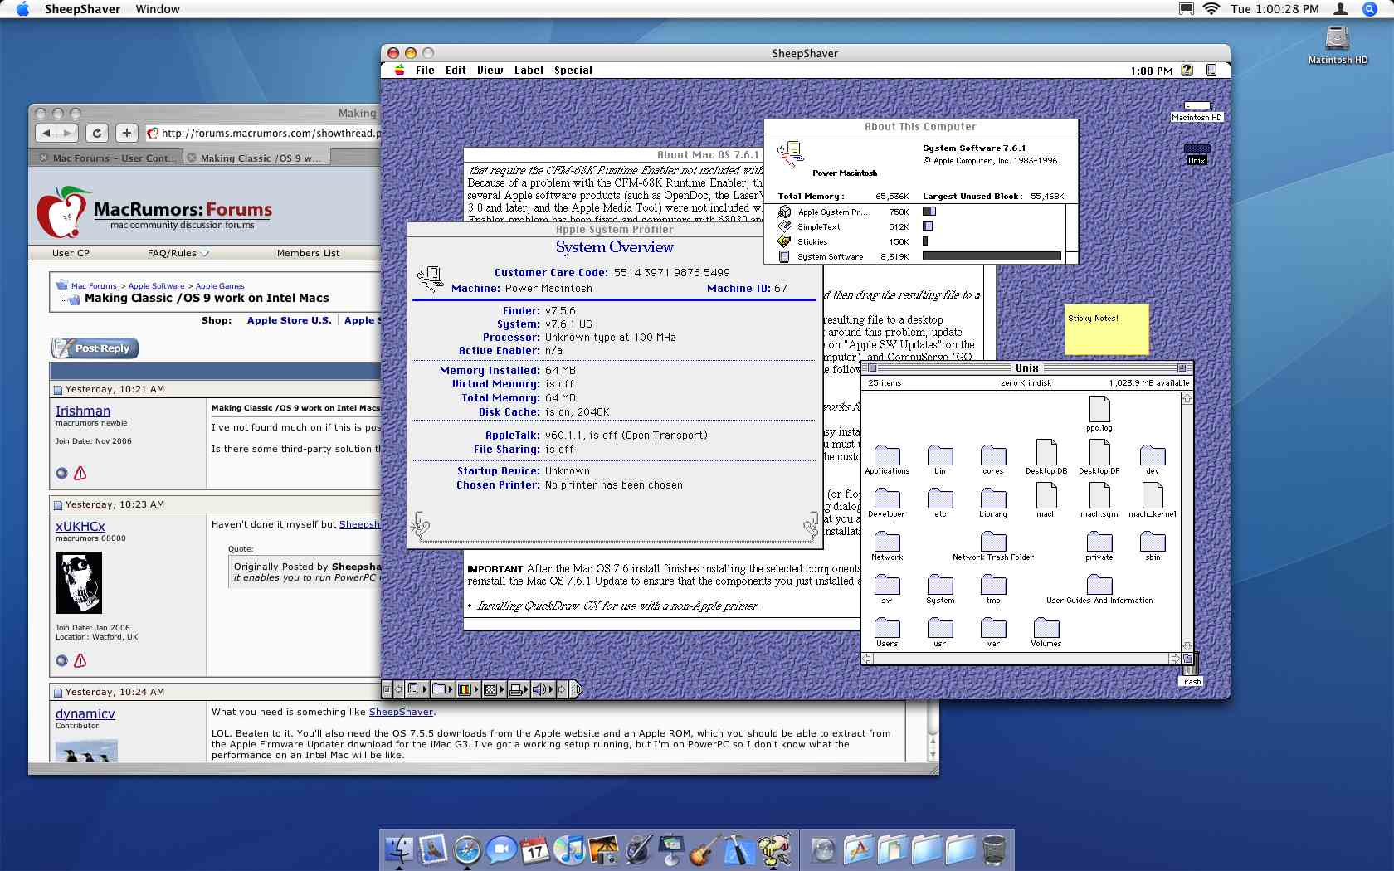Open the classic View menu
Image resolution: width=1394 pixels, height=871 pixels.
490,71
